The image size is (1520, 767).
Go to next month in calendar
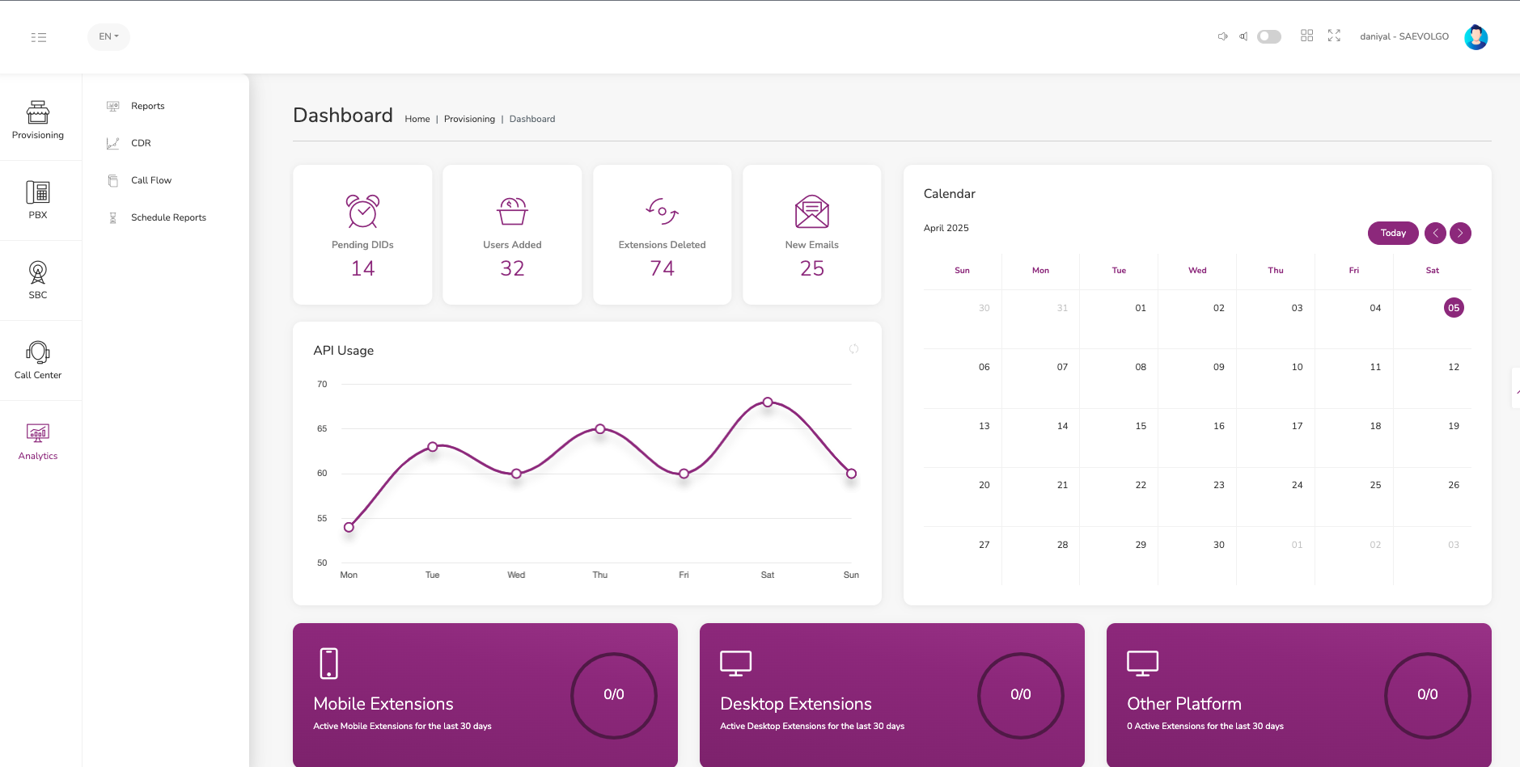1460,233
